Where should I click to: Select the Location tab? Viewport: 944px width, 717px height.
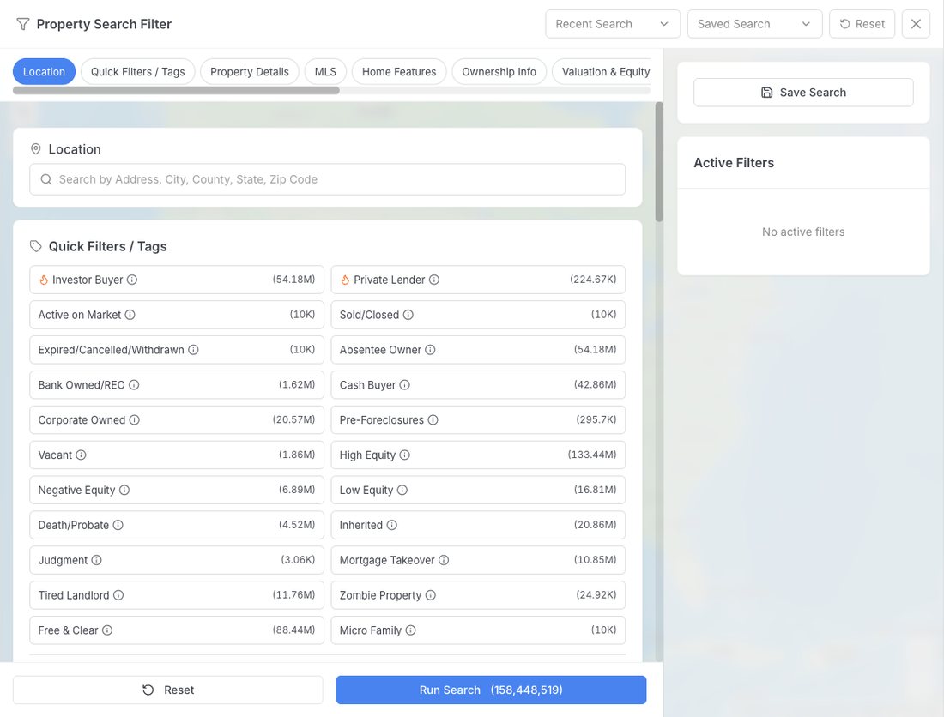(44, 71)
